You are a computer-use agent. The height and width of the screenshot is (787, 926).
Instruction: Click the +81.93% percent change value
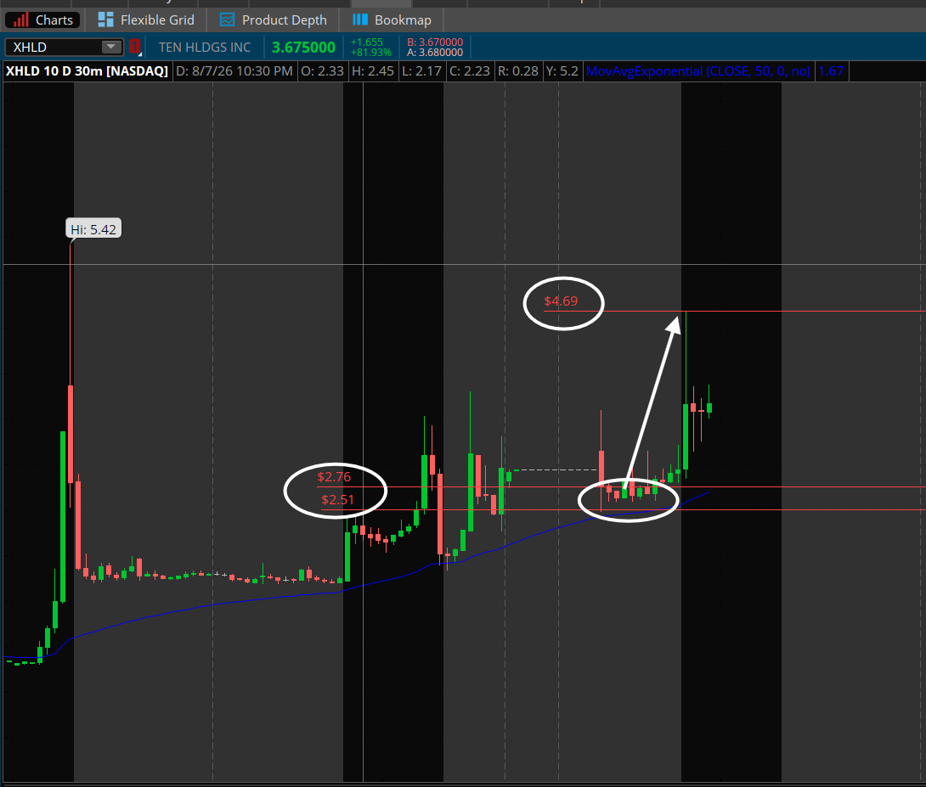coord(371,53)
